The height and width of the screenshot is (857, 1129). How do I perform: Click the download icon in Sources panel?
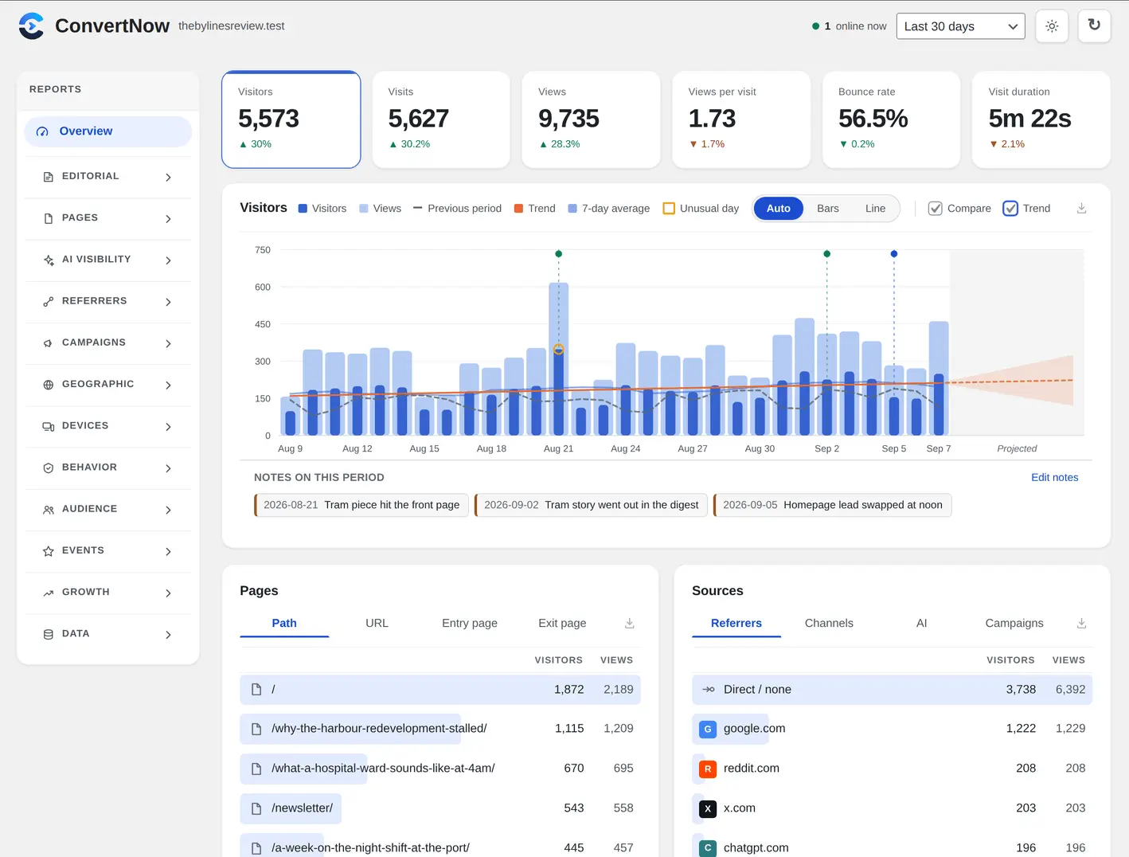pos(1081,624)
